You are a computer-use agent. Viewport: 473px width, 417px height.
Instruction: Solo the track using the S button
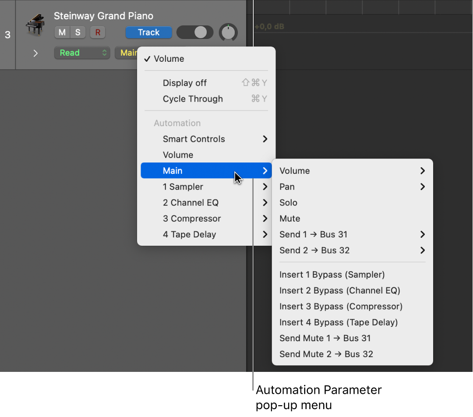[x=77, y=32]
